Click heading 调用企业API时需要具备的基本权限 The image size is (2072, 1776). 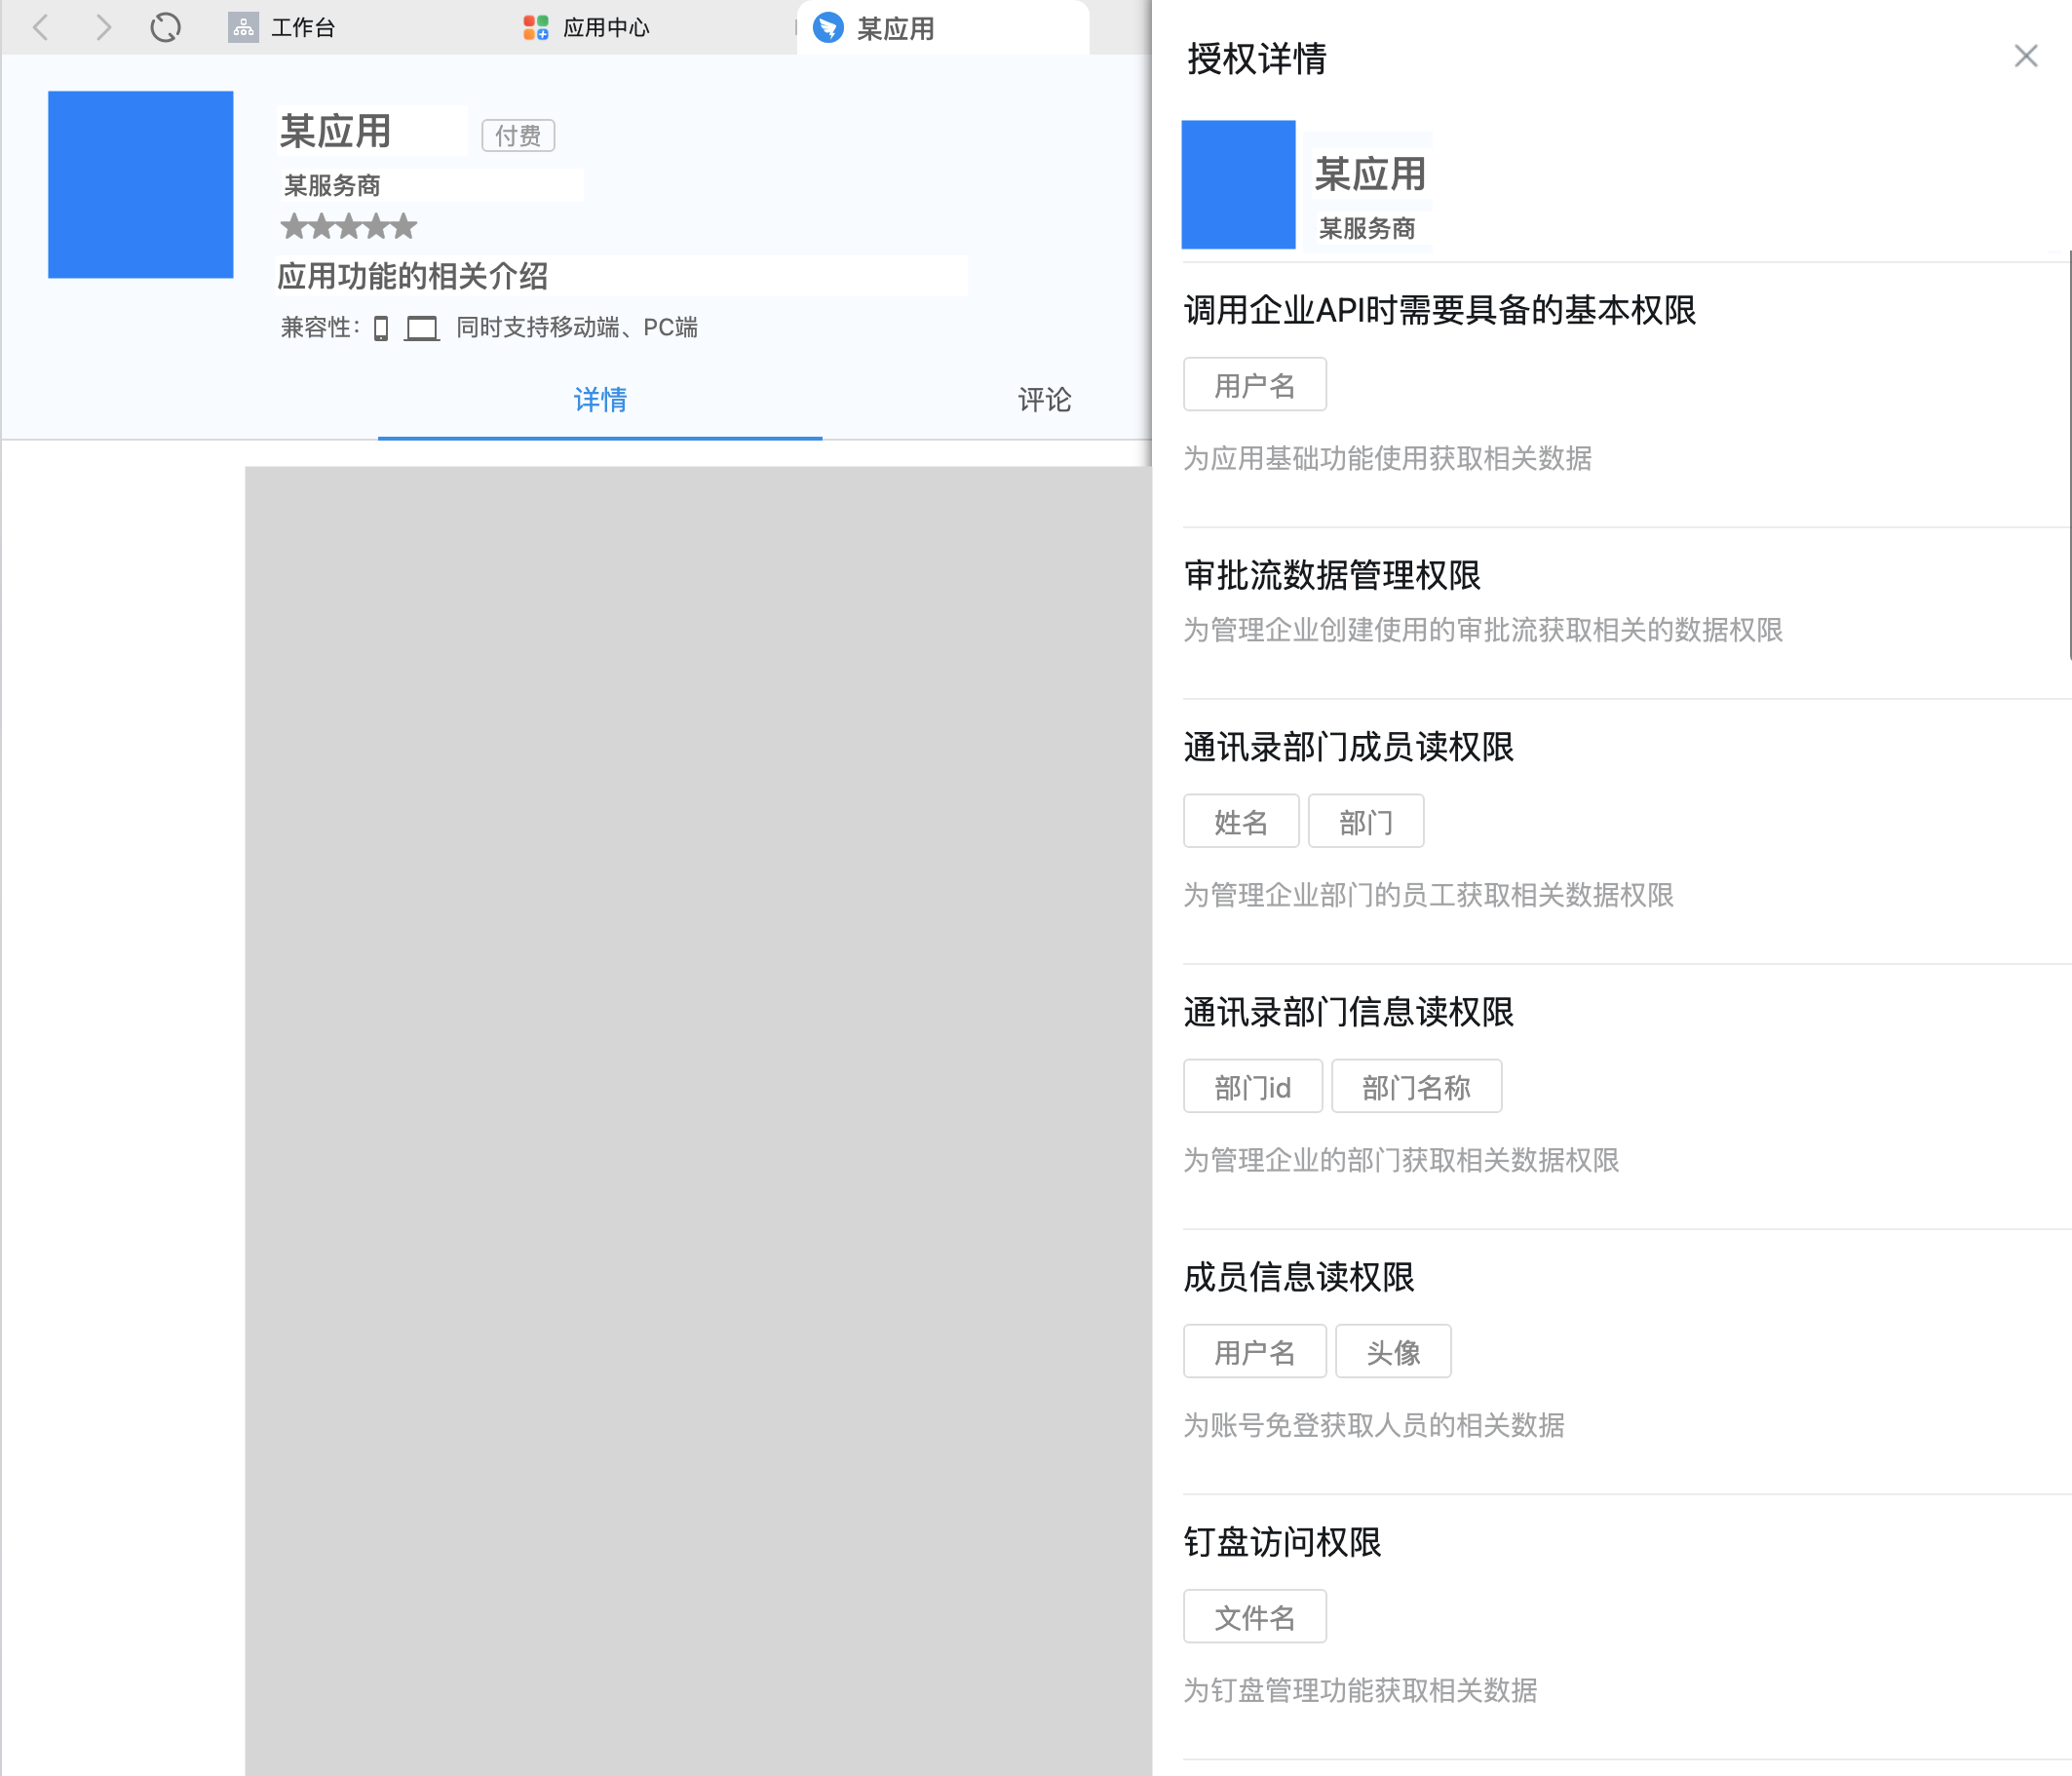click(1440, 310)
